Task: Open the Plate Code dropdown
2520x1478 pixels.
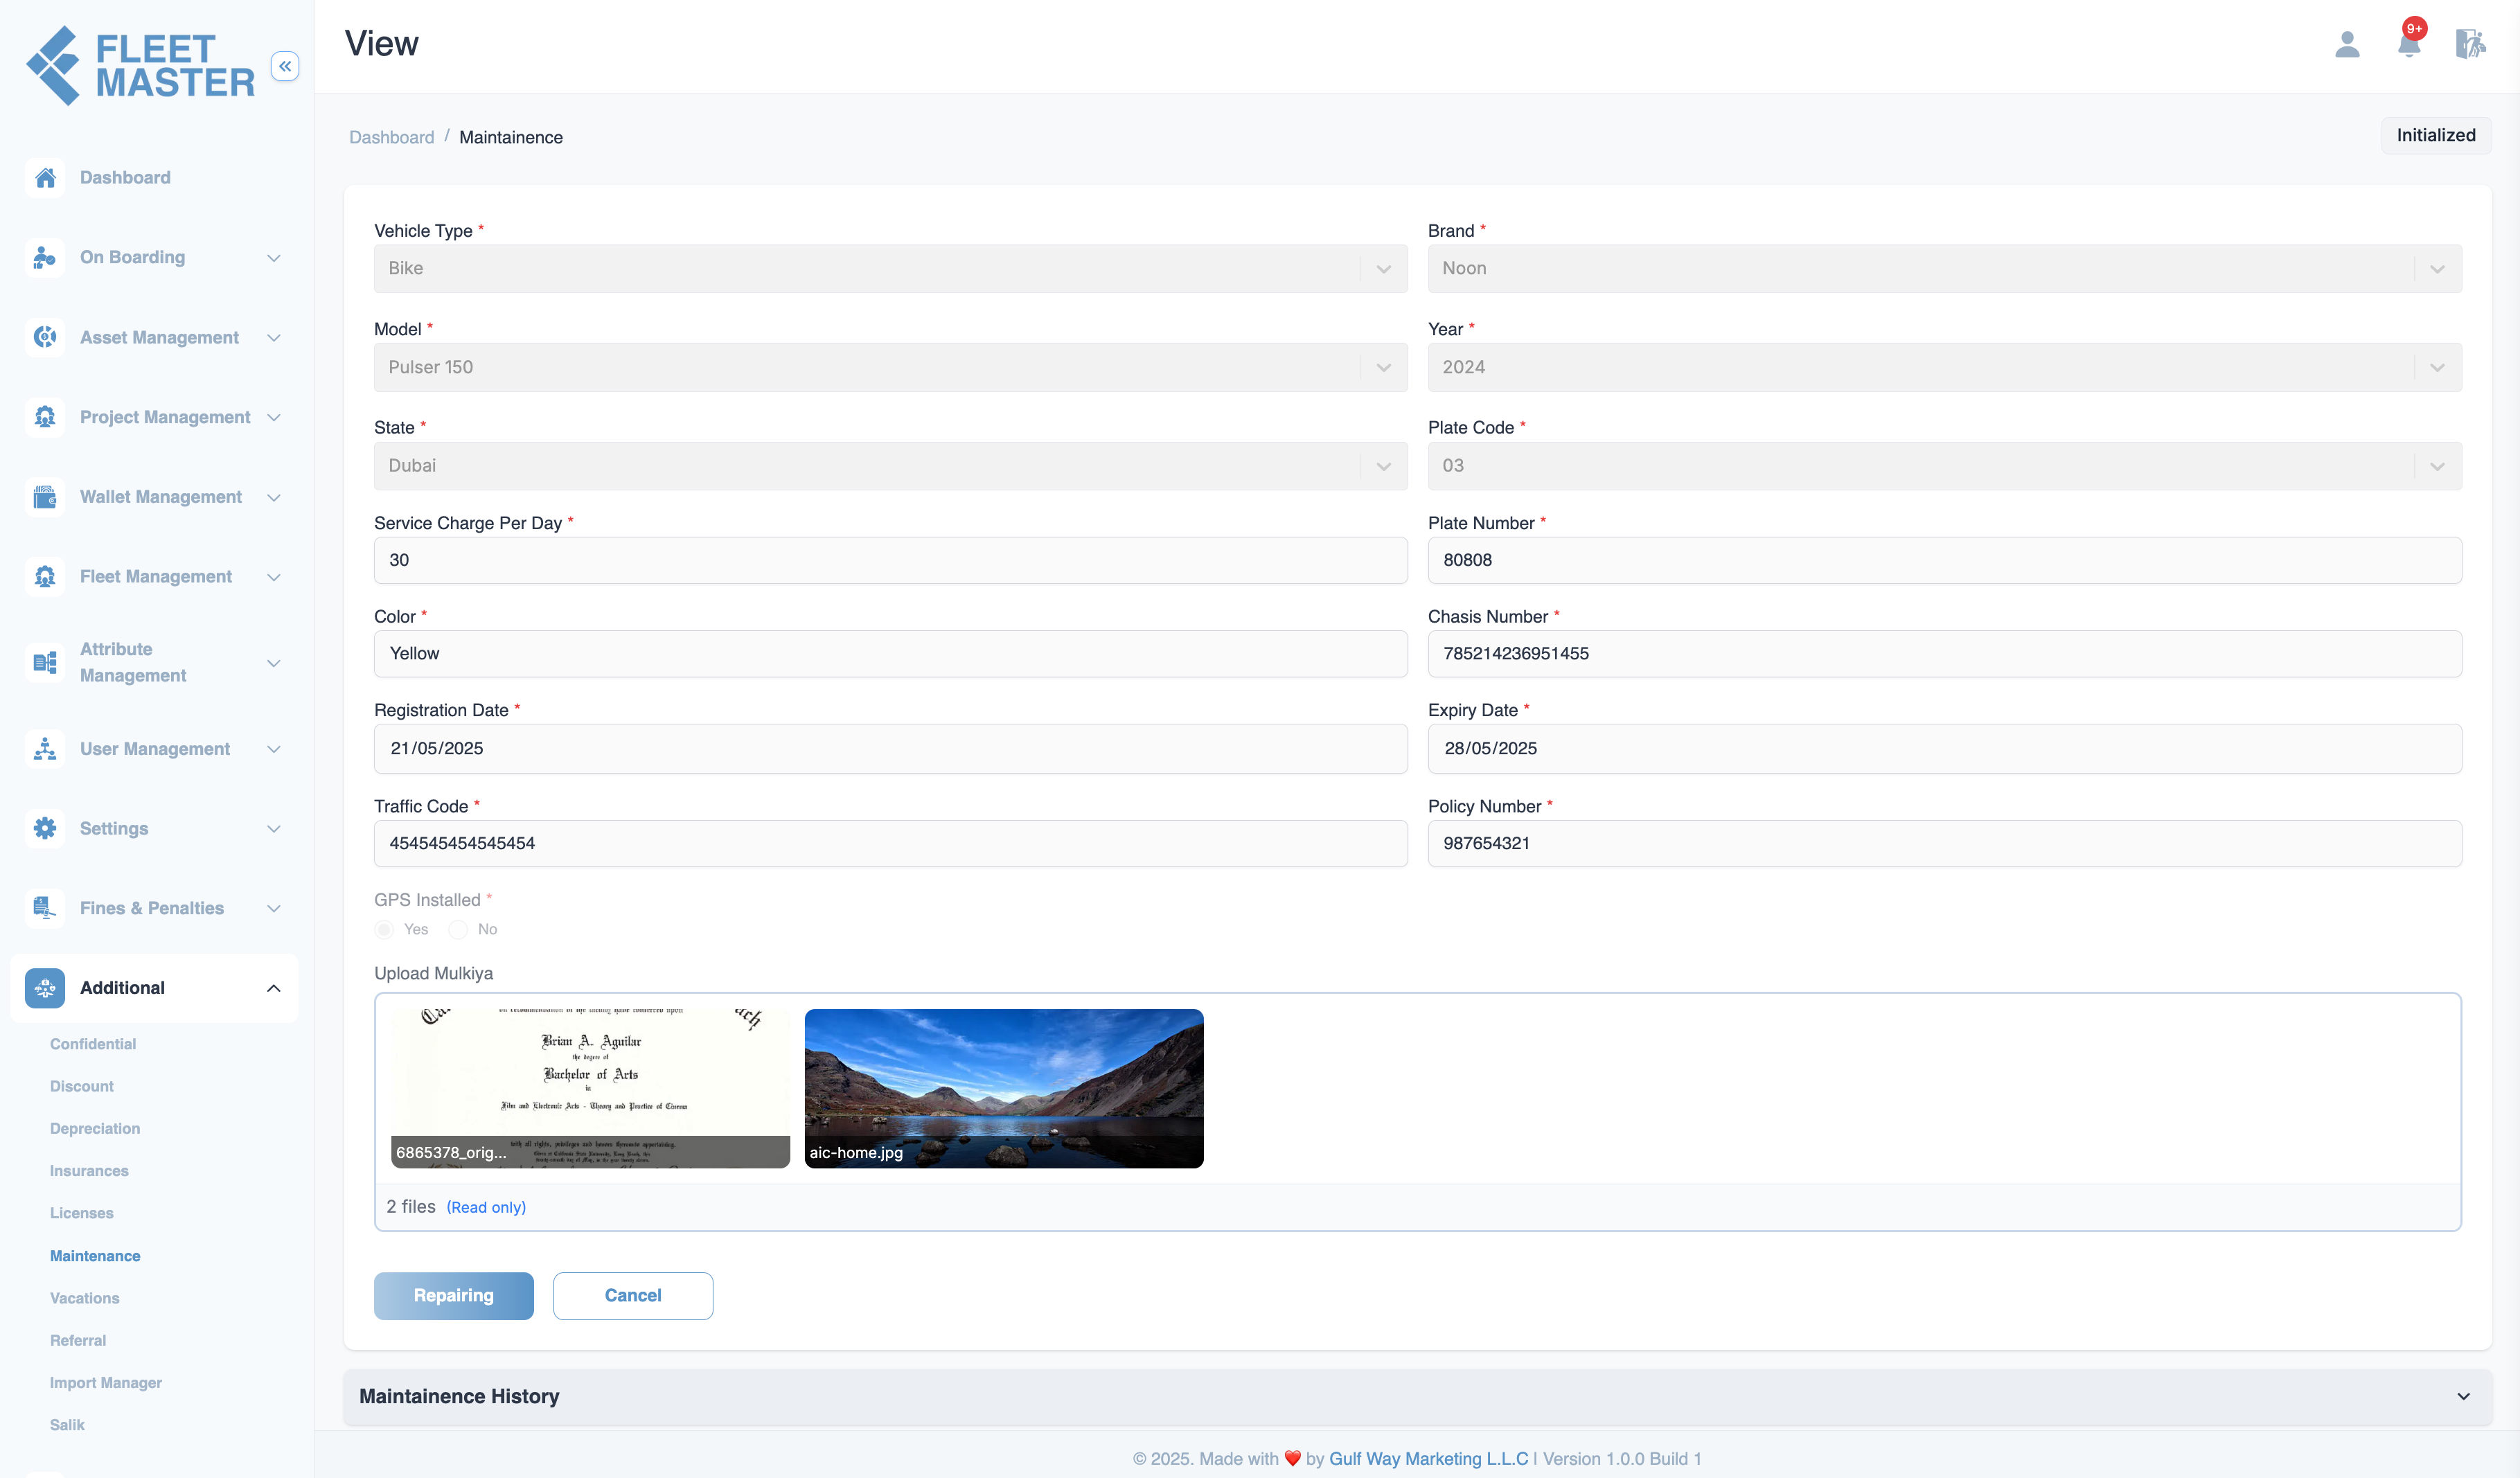Action: (1944, 466)
